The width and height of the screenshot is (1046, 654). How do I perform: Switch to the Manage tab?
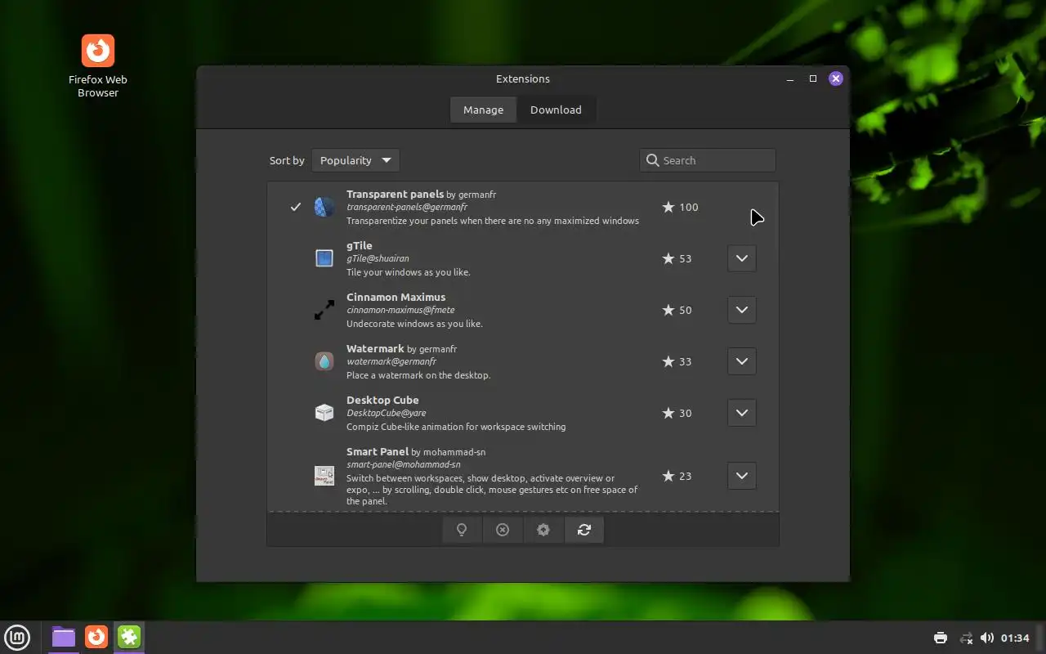coord(483,110)
